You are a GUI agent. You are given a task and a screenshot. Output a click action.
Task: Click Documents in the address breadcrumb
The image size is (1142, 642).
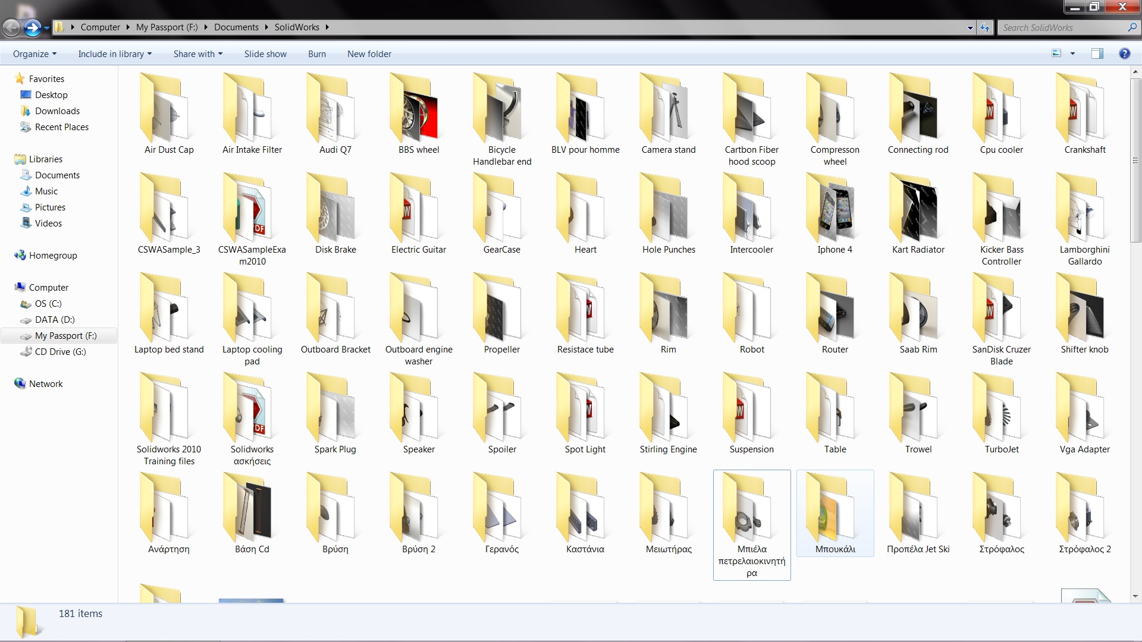pos(236,27)
